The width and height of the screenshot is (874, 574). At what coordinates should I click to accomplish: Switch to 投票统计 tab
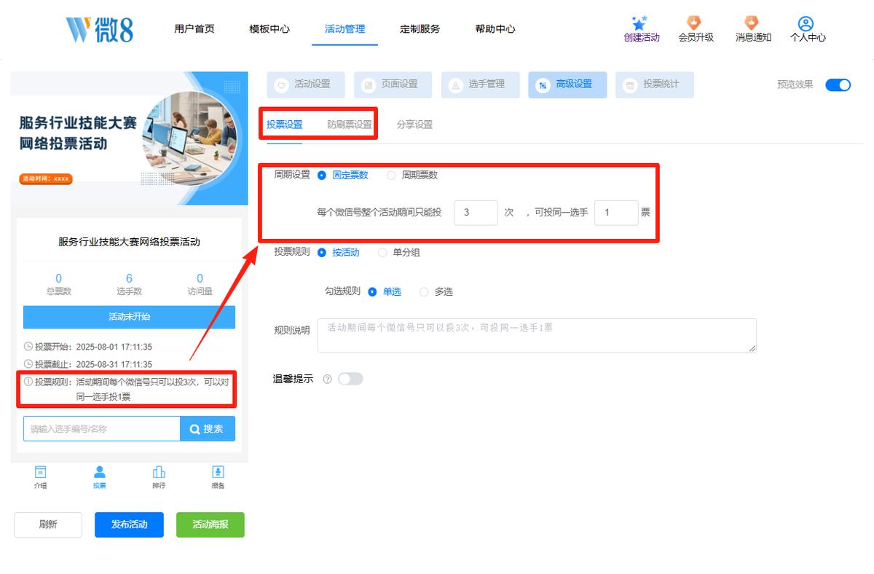click(x=655, y=84)
